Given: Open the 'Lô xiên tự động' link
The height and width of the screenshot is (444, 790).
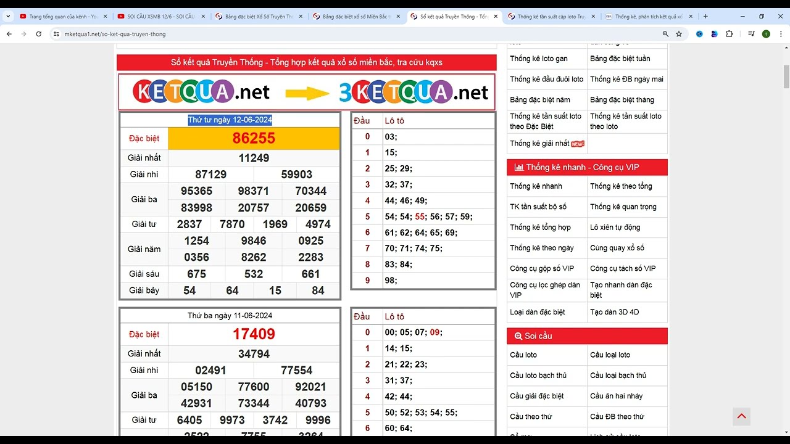Looking at the screenshot, I should point(615,228).
